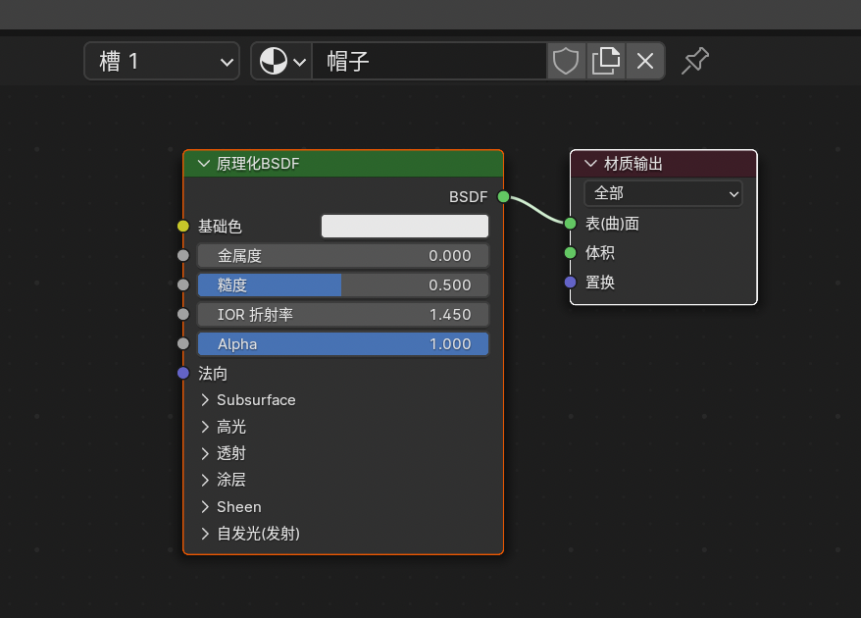Expand the 涂层 section
The height and width of the screenshot is (618, 861).
230,480
